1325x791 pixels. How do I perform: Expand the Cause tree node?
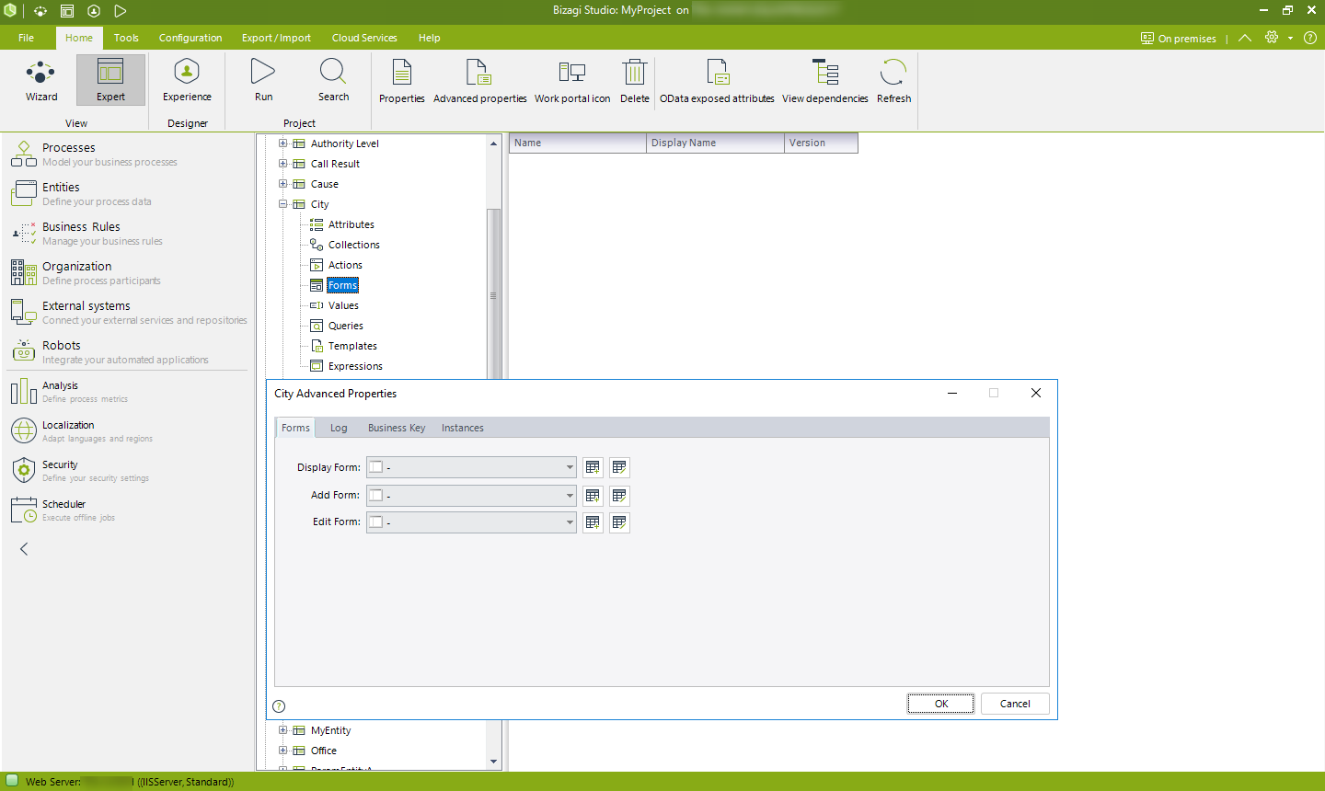[283, 184]
